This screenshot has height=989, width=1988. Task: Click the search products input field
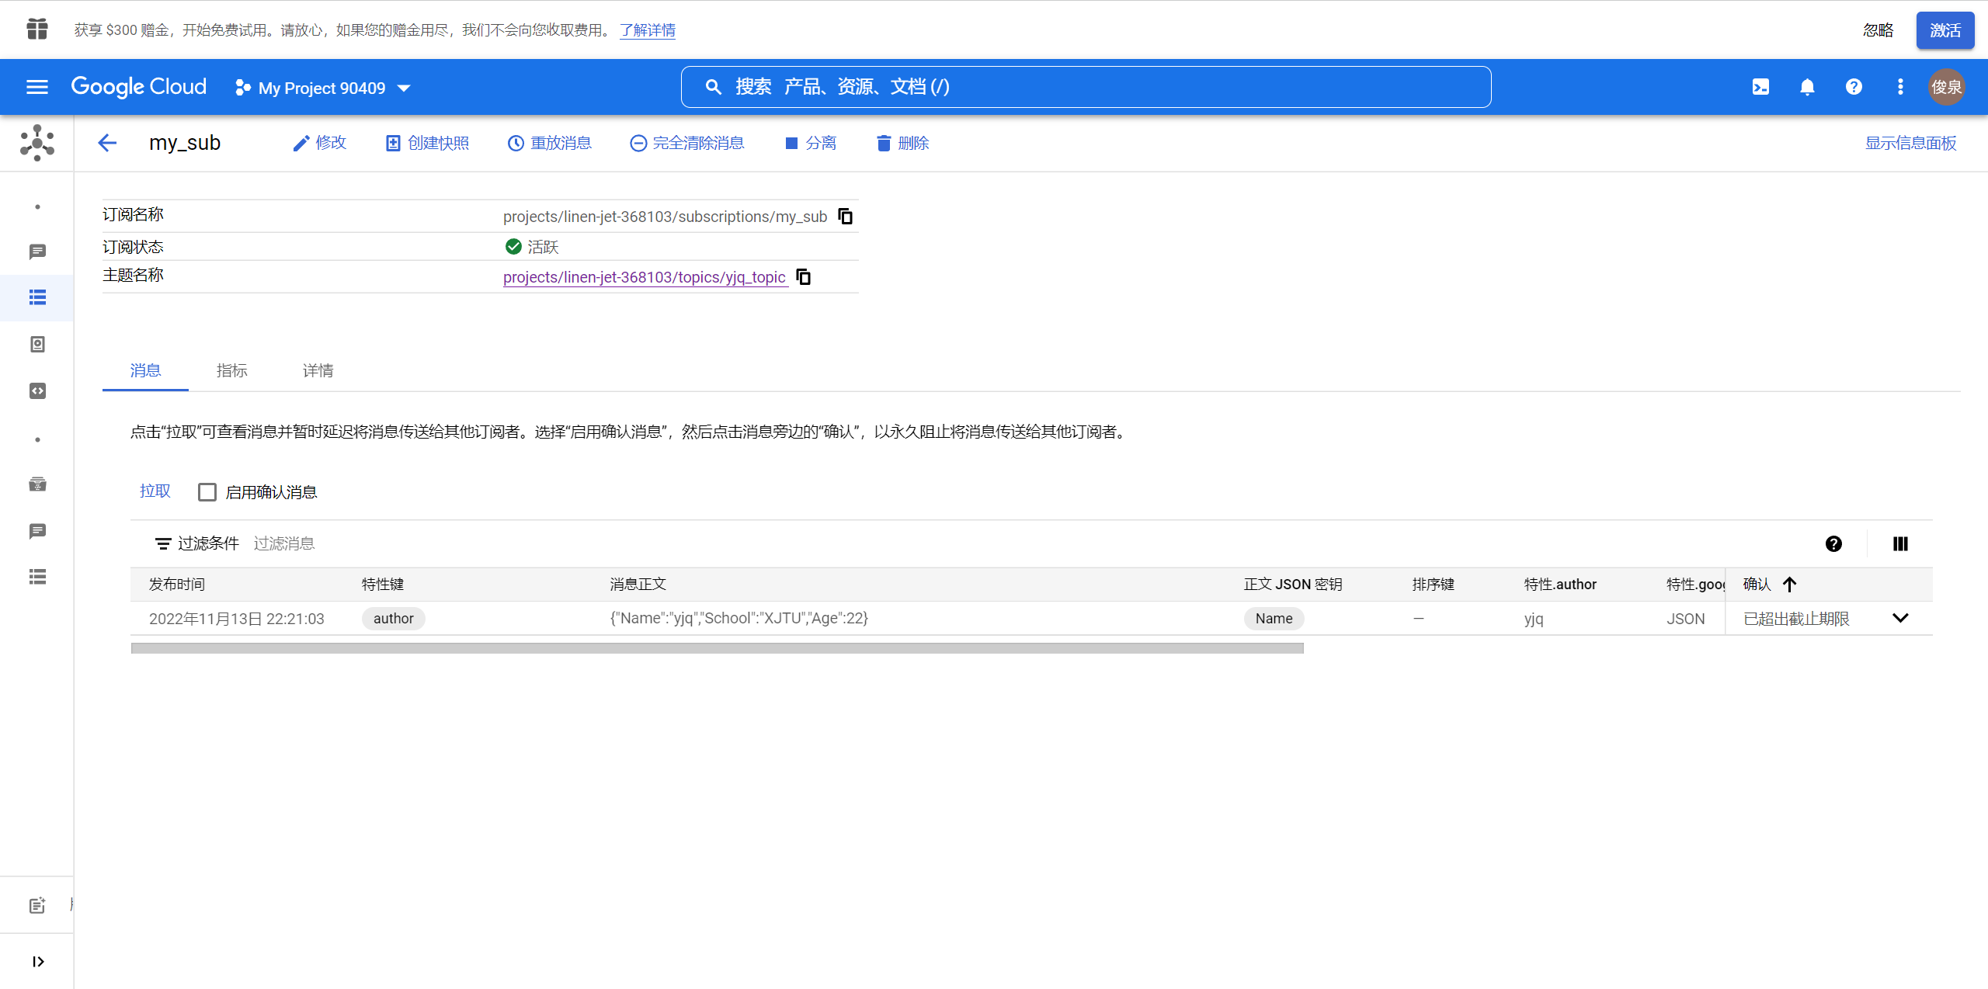pyautogui.click(x=1086, y=87)
